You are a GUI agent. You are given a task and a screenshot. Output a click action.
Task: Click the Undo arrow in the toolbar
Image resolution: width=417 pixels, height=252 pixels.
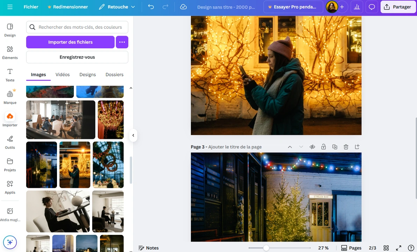click(151, 7)
